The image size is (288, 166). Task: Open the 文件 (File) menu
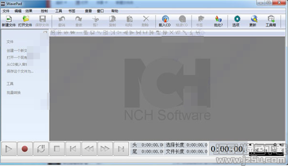pos(6,11)
